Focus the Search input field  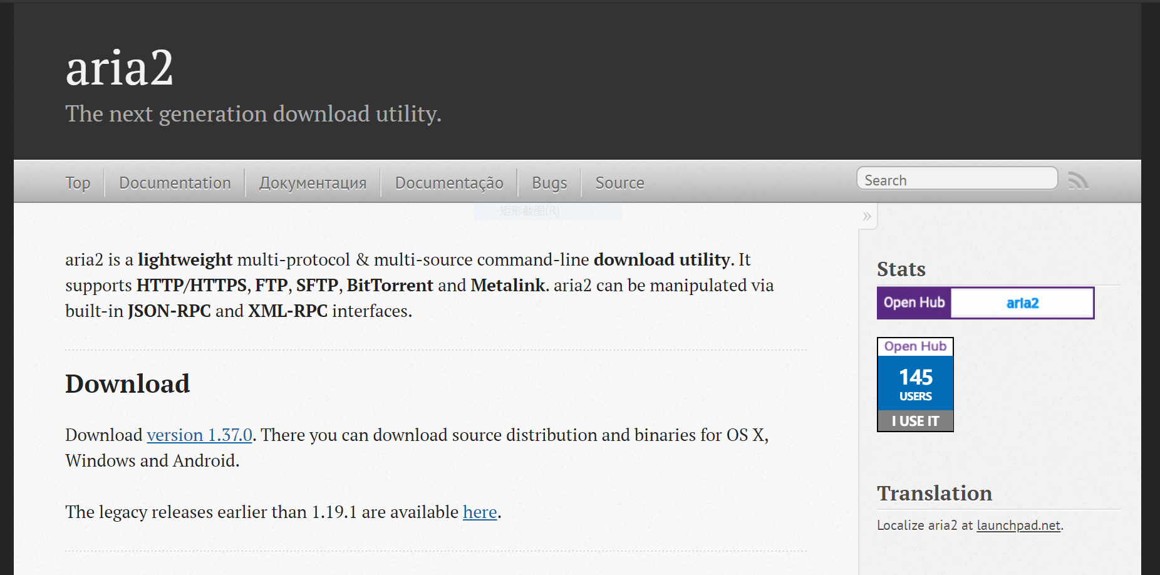pyautogui.click(x=956, y=180)
